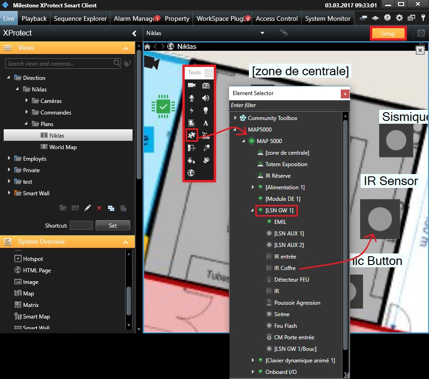Select the color eyedropper tool
The image size is (429, 379).
pos(206,148)
